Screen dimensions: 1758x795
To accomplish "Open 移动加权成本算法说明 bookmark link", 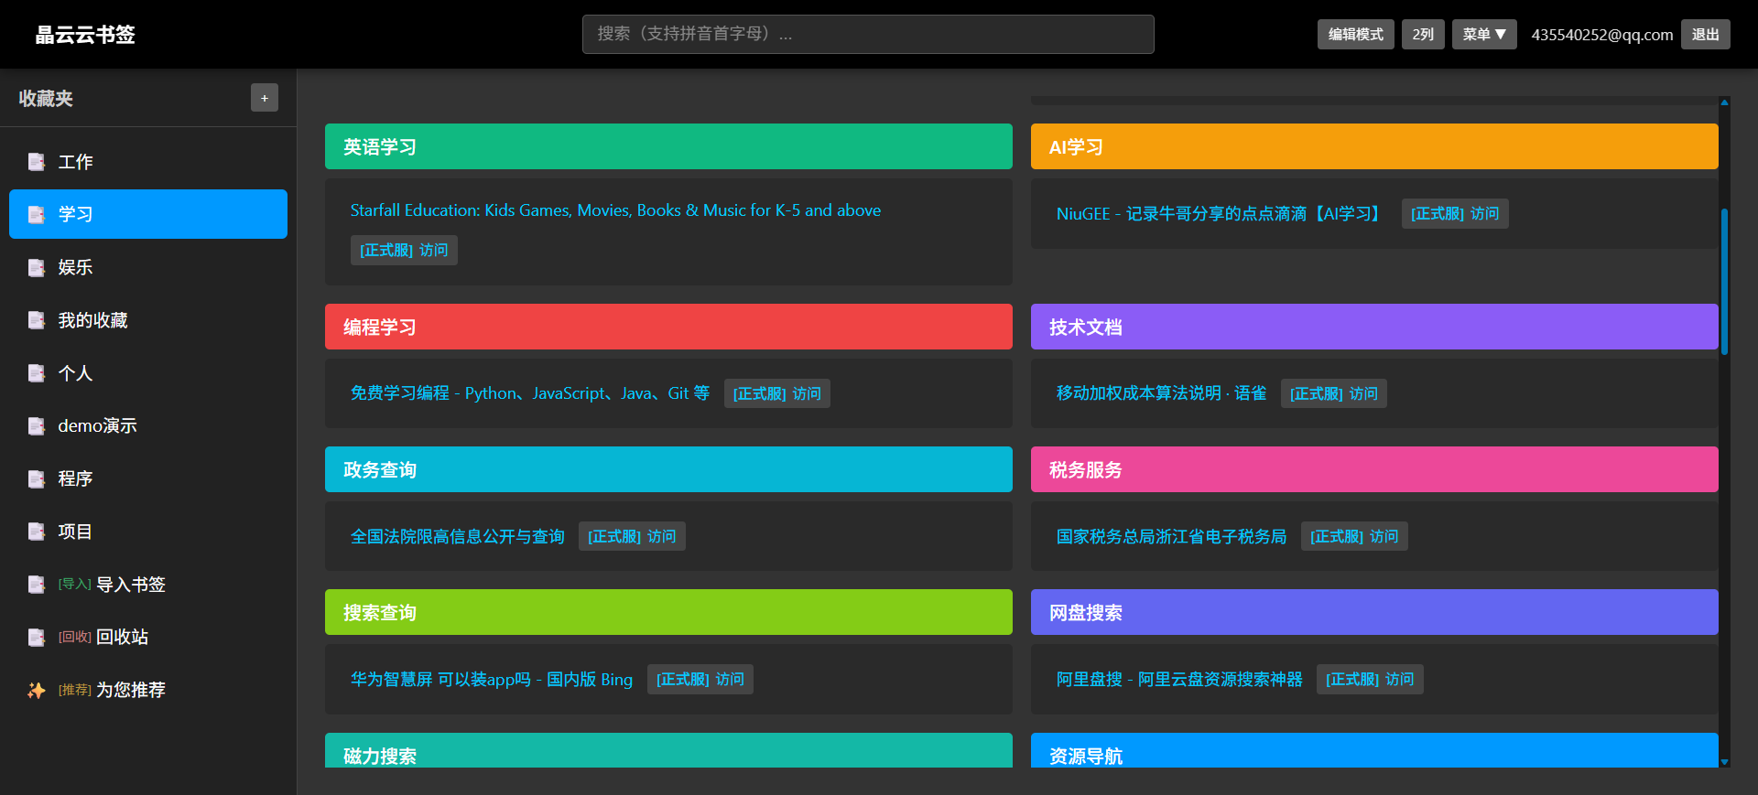I will 1161,393.
